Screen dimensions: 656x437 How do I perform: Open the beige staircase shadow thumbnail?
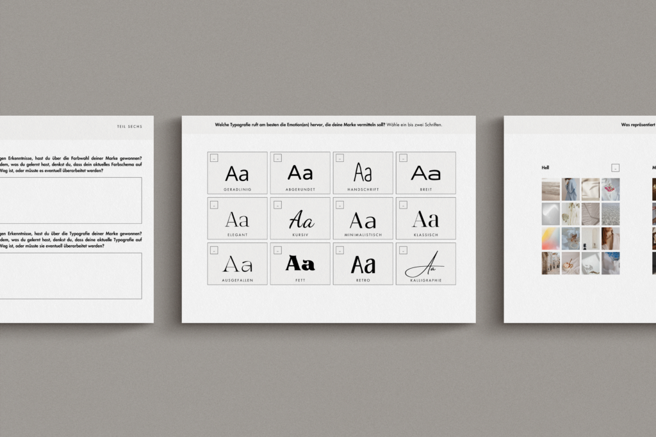(590, 214)
